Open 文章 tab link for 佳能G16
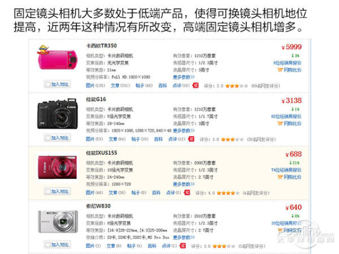The width and height of the screenshot is (339, 254). pyautogui.click(x=113, y=139)
